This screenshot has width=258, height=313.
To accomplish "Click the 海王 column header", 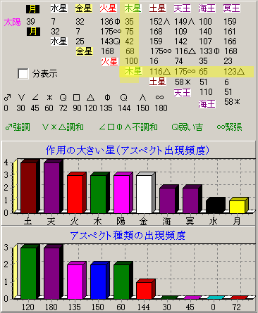I will (x=207, y=8).
